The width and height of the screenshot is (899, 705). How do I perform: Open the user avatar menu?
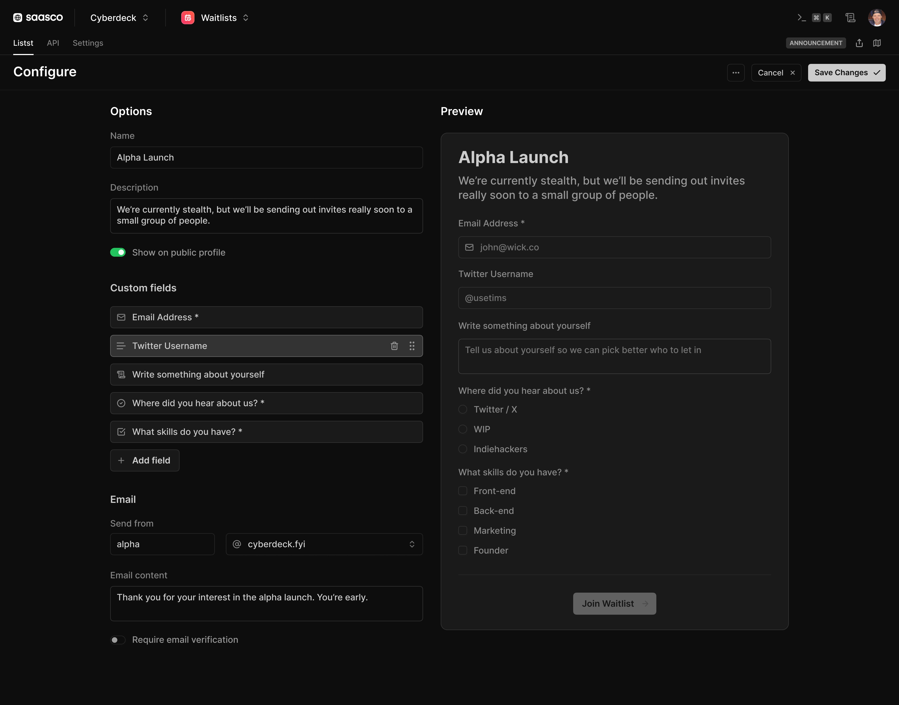pyautogui.click(x=877, y=17)
